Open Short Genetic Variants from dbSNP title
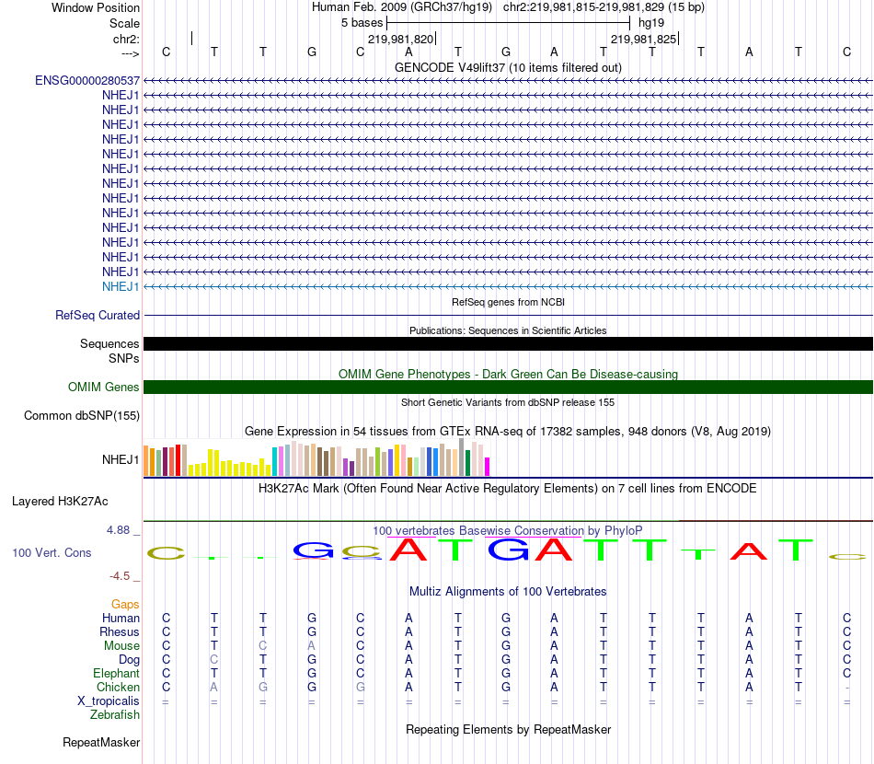 (508, 402)
